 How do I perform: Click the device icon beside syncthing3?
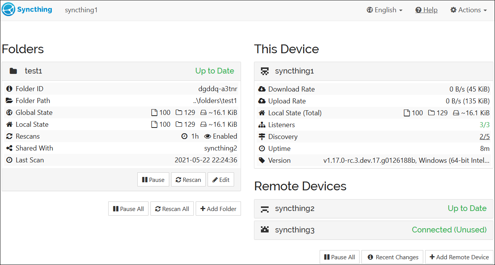coord(265,229)
